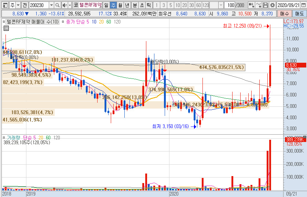Click the 거래량 volume indicator label
Viewport: 307px width, 197px height.
pos(14,138)
